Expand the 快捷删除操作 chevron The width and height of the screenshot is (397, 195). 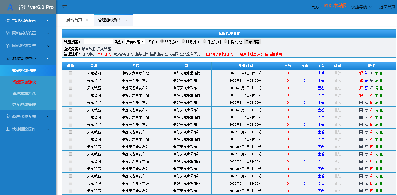click(48, 129)
